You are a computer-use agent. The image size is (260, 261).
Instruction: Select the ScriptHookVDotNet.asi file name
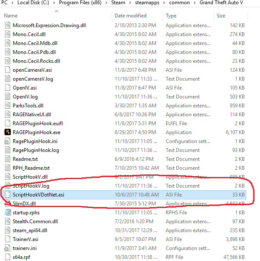(39, 195)
